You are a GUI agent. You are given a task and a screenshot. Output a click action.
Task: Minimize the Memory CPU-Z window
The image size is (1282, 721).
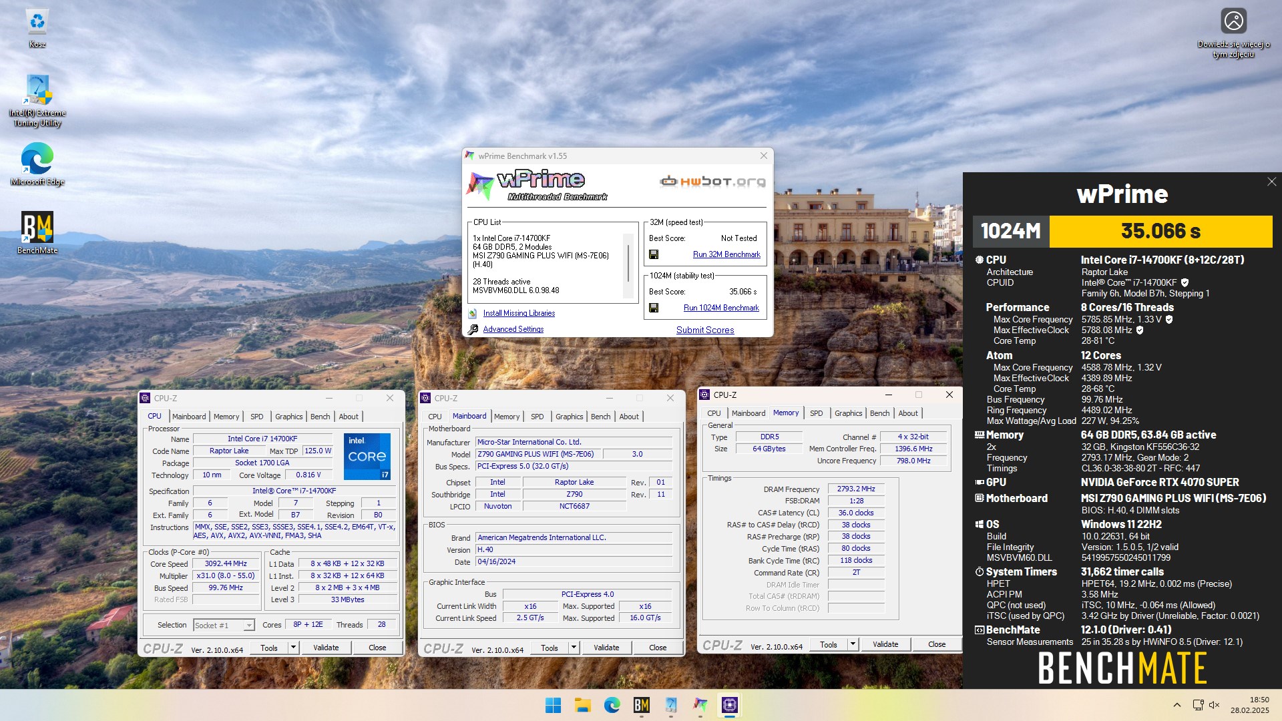[888, 395]
